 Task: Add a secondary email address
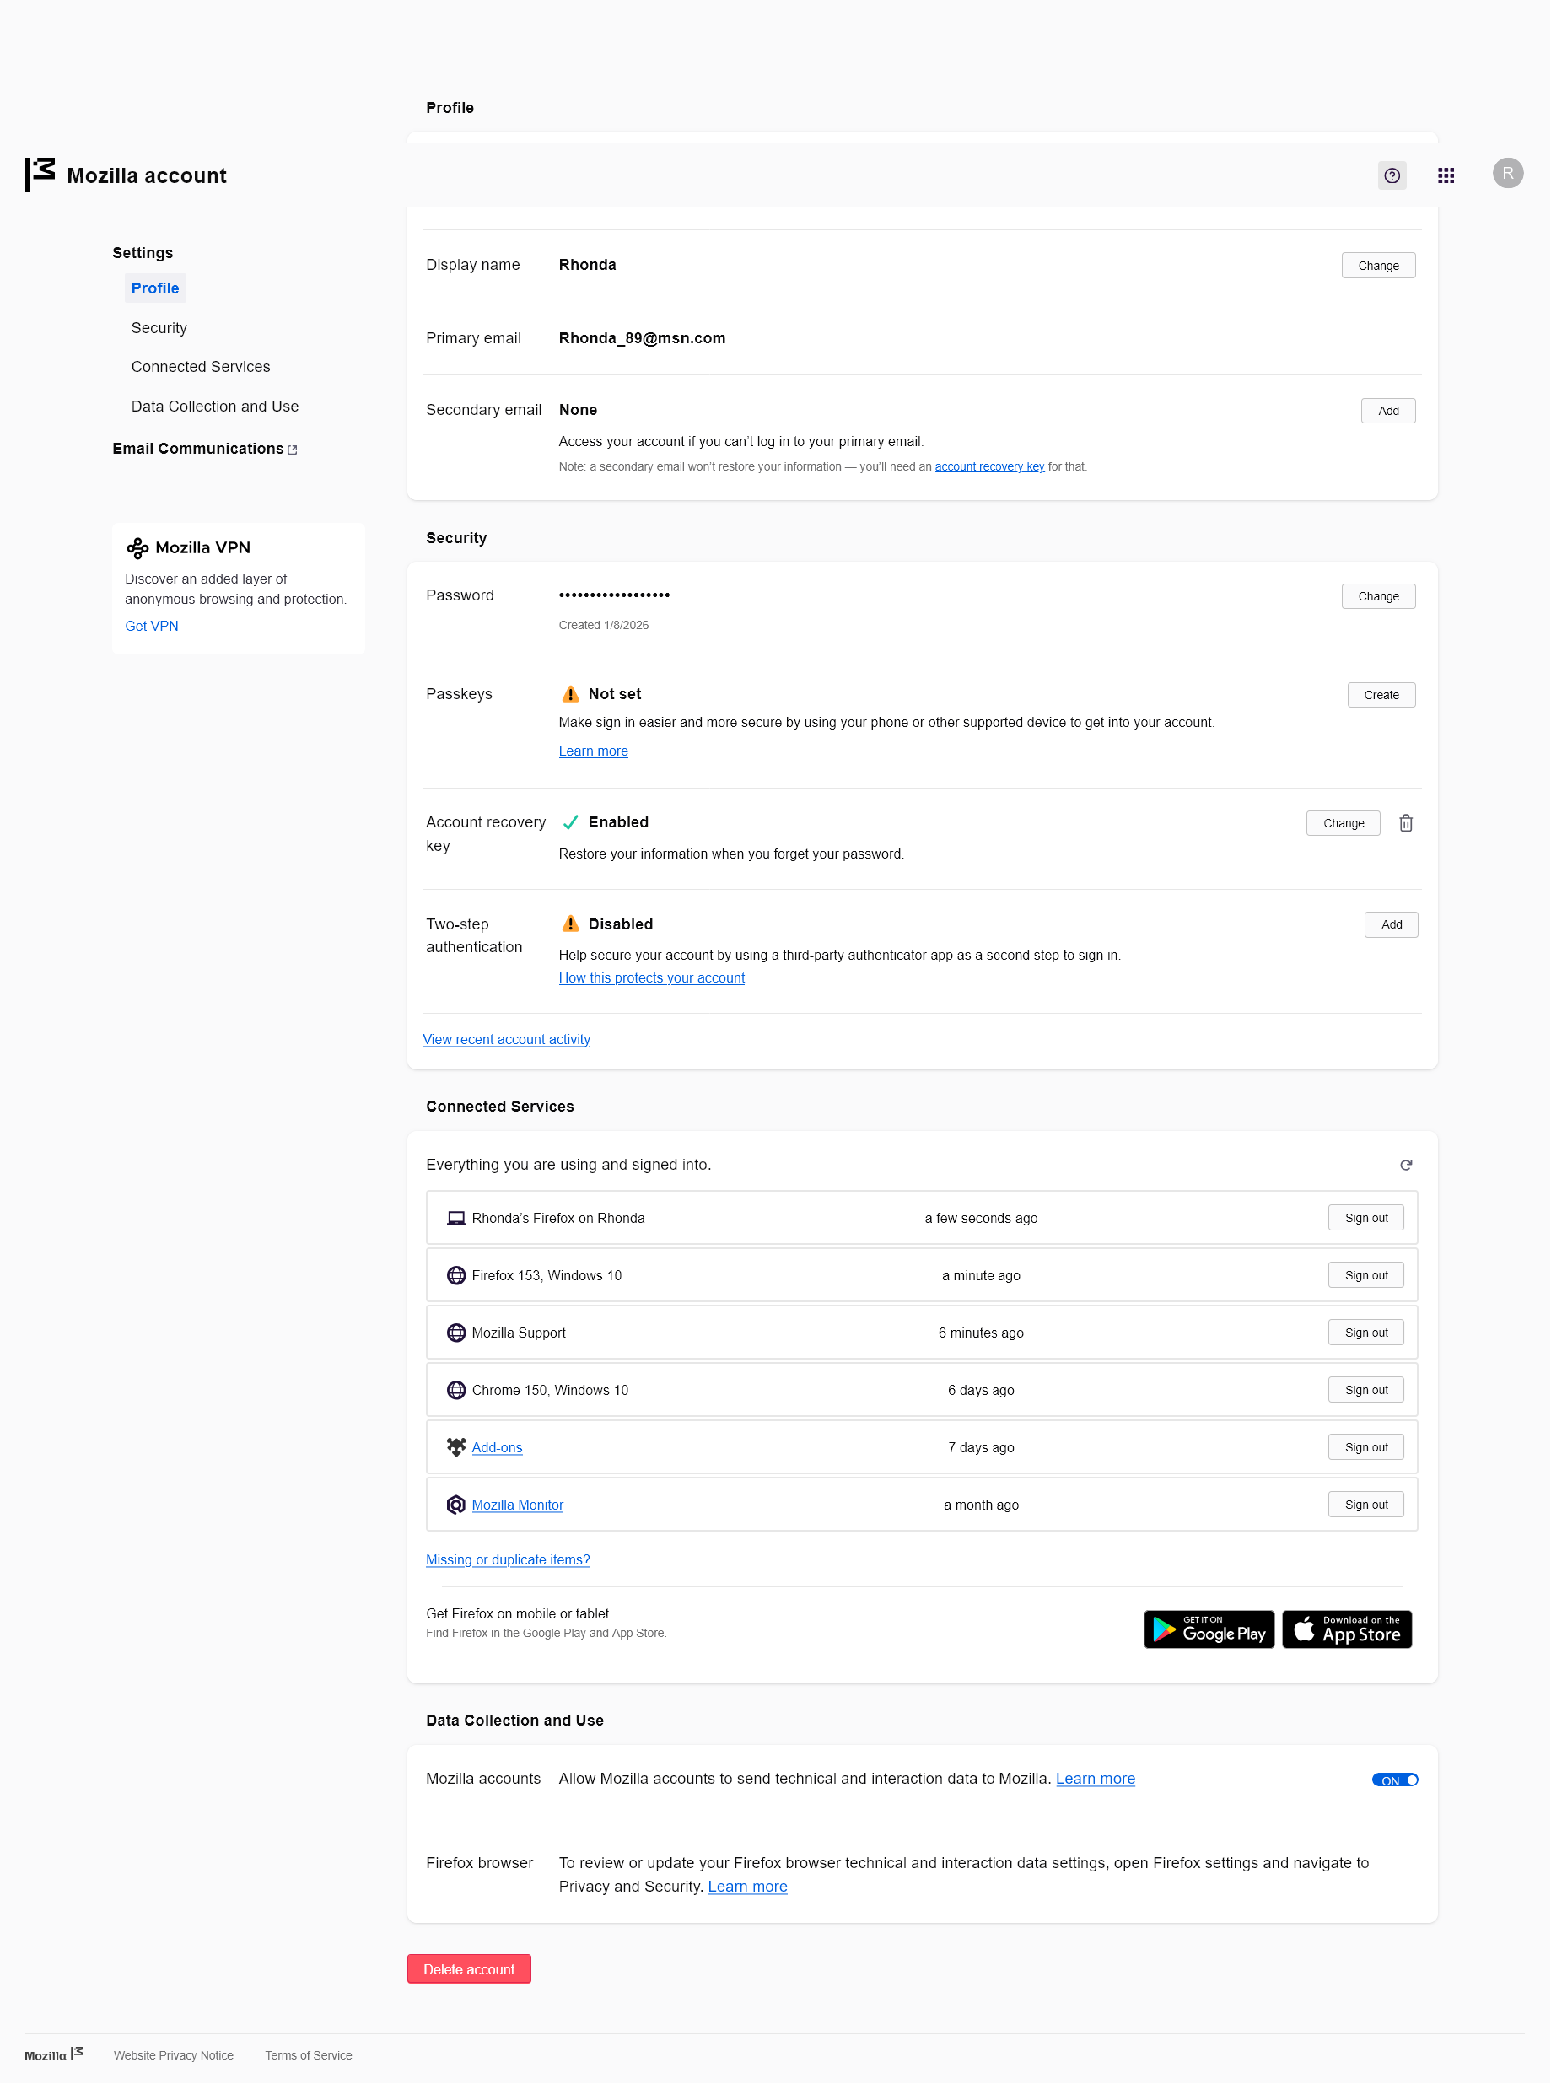coord(1387,412)
